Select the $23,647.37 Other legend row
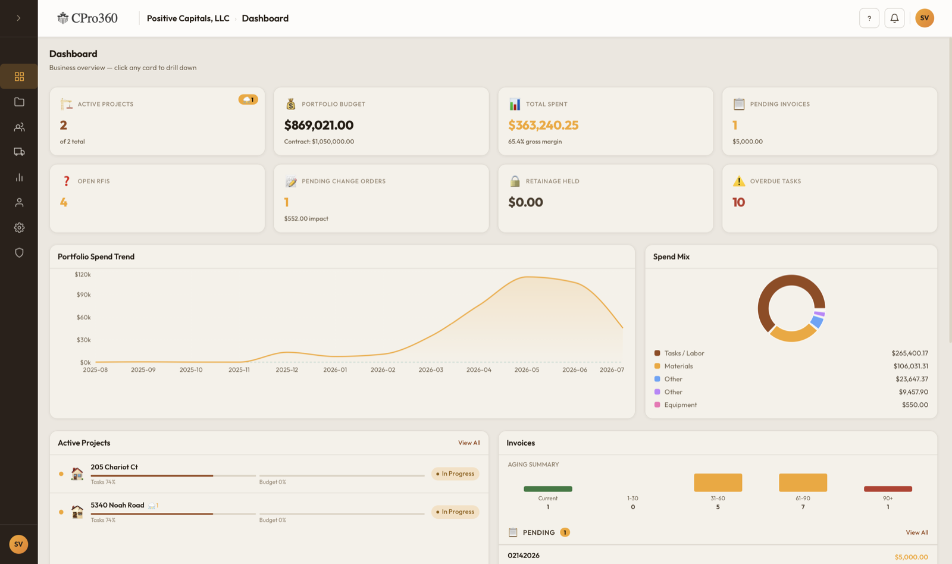Screen dimensions: 952x564 [x=791, y=379]
